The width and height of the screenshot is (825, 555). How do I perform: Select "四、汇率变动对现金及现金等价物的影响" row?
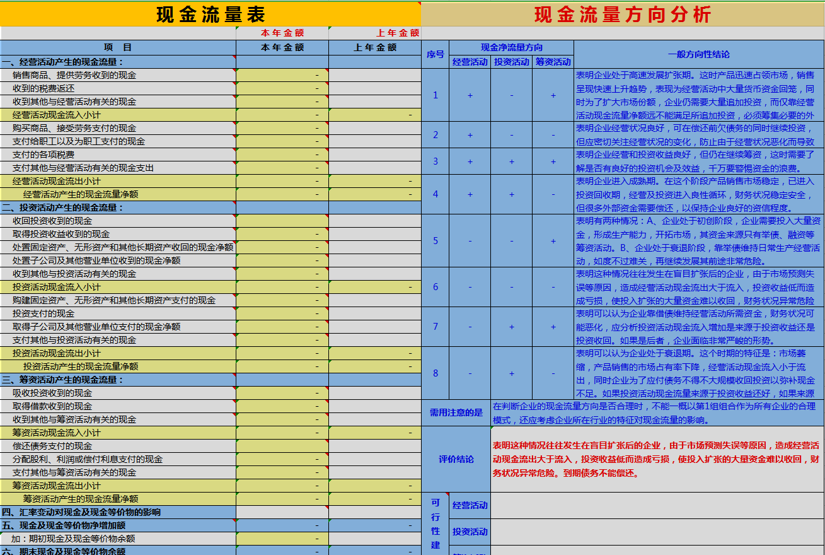118,512
